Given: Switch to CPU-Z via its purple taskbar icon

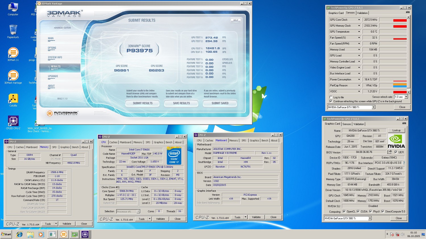Looking at the screenshot, I should point(85,234).
